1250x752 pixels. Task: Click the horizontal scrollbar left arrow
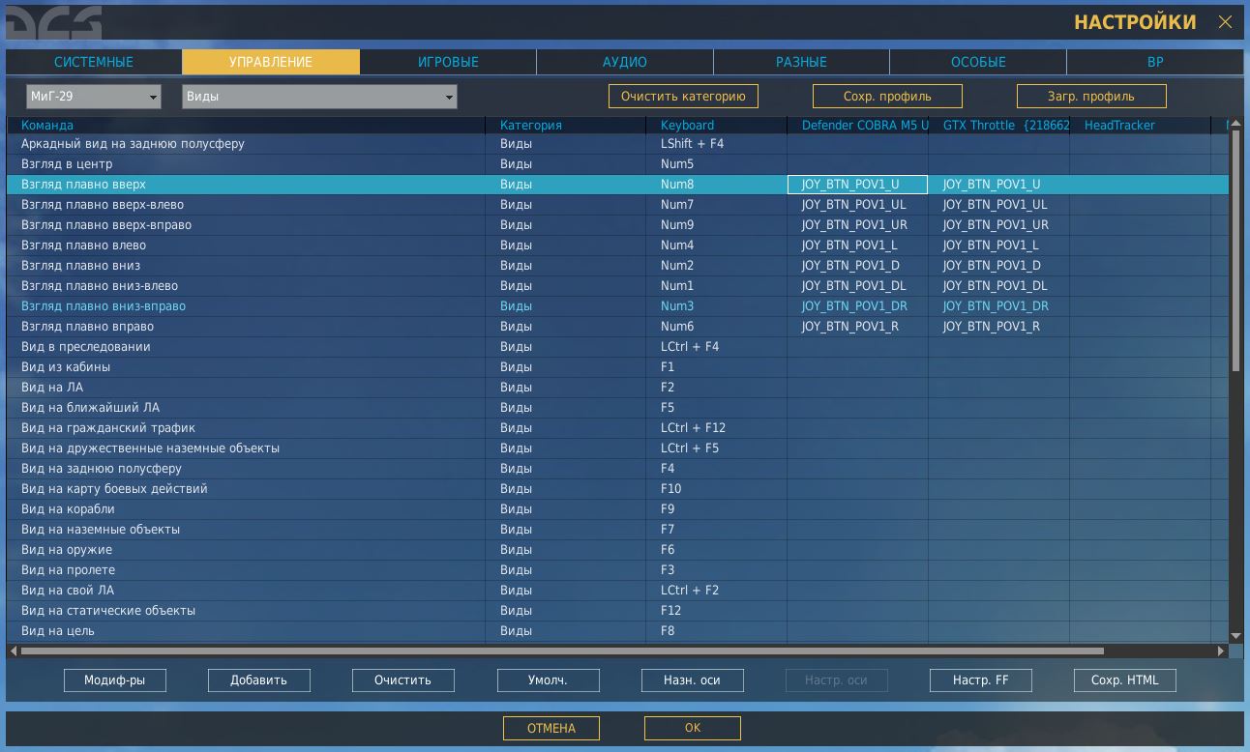14,651
